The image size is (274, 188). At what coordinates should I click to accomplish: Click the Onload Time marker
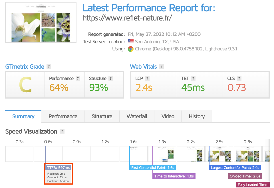pyautogui.click(x=245, y=176)
